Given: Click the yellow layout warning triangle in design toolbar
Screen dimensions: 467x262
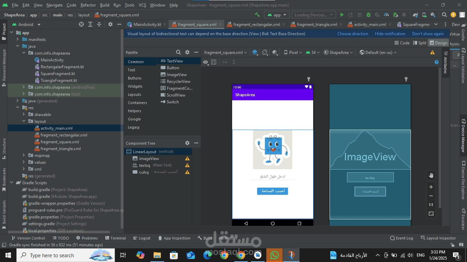Looking at the screenshot, I should coord(432,52).
